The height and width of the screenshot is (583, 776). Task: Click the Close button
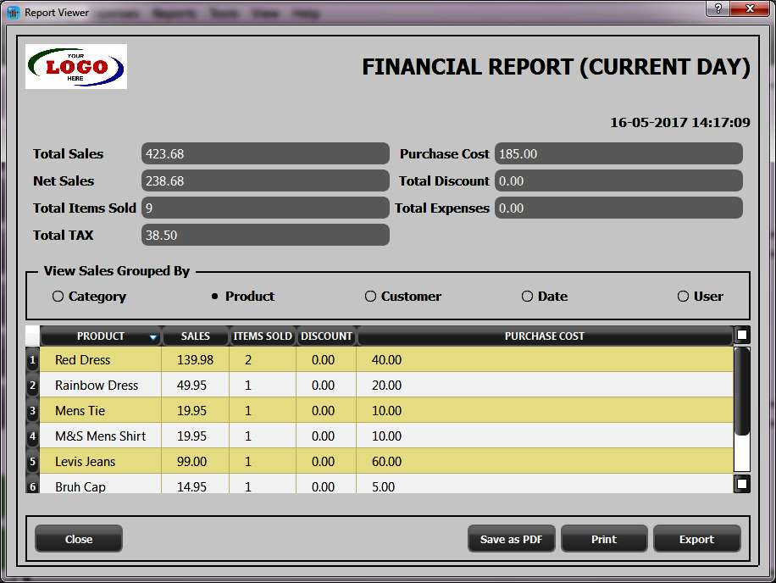click(78, 538)
